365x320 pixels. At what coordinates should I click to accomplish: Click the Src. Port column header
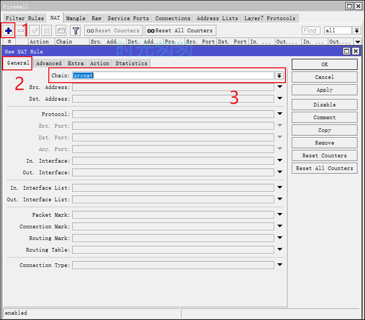(201, 42)
